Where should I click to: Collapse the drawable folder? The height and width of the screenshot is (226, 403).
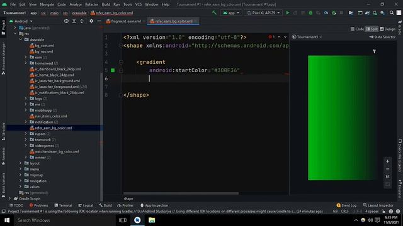21,40
